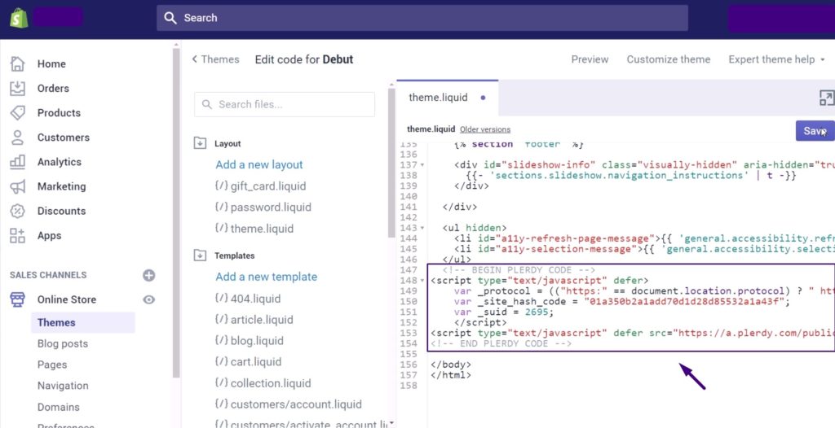Screen dimensions: 835x428
Task: Collapse the Layout folder section
Action: 200,143
